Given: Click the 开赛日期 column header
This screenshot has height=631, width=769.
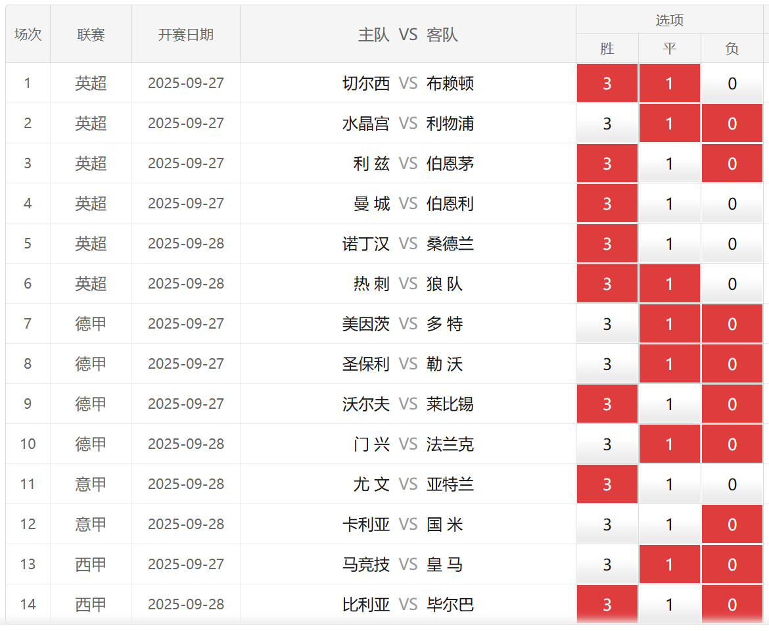Looking at the screenshot, I should click(185, 35).
